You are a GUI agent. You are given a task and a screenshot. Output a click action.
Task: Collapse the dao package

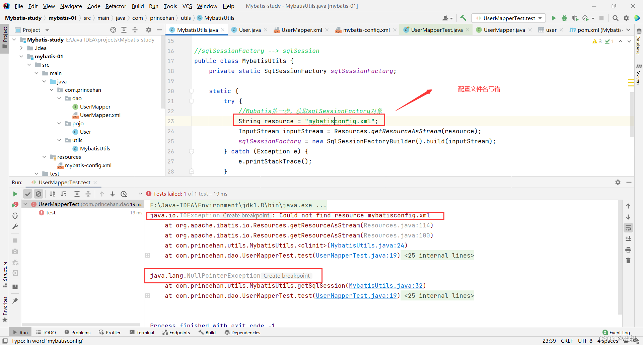coord(59,98)
